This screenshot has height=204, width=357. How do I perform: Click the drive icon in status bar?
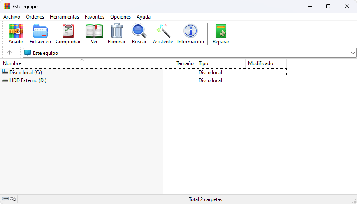click(5, 199)
